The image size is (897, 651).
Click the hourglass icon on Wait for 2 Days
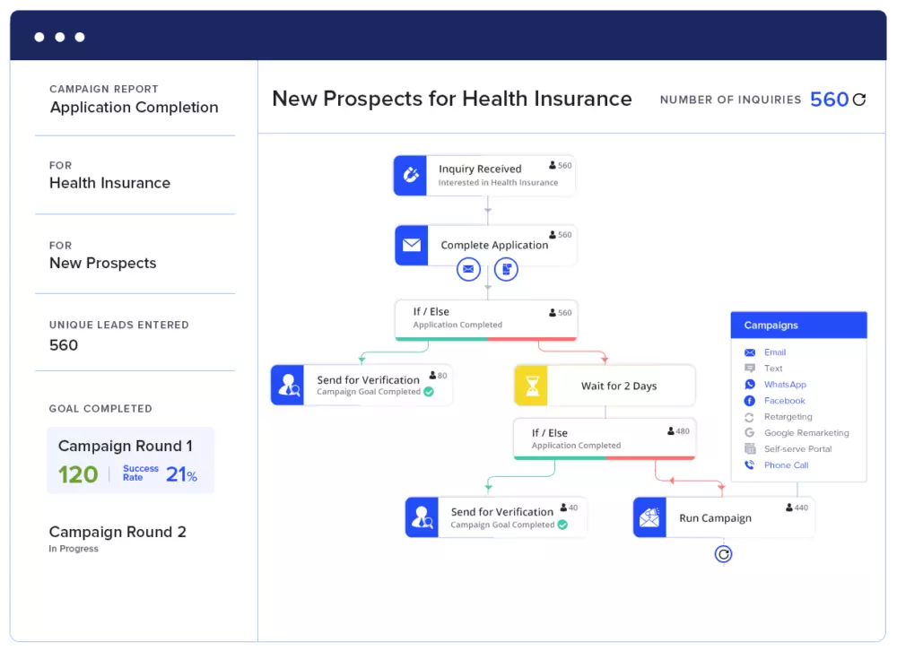[x=531, y=386]
